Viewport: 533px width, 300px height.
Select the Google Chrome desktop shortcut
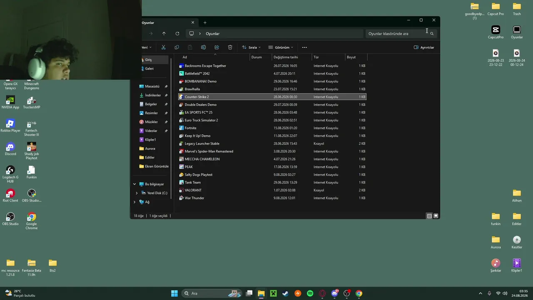32,221
